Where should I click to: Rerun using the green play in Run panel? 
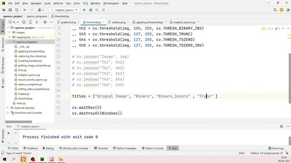[9, 133]
